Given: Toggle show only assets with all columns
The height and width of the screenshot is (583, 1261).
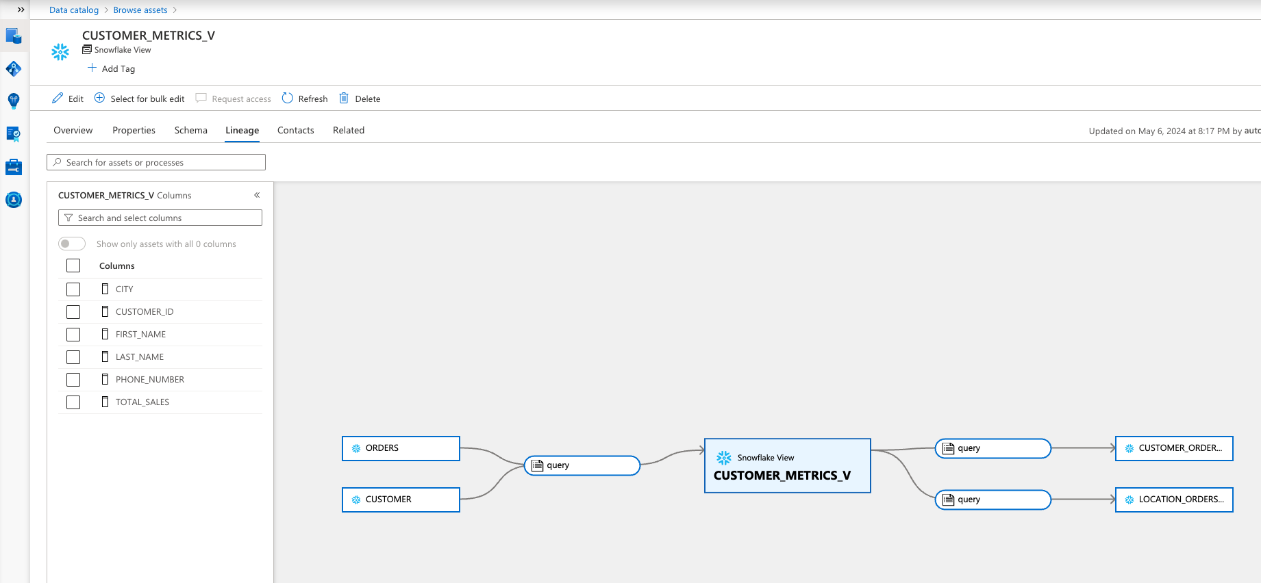Looking at the screenshot, I should click(72, 244).
